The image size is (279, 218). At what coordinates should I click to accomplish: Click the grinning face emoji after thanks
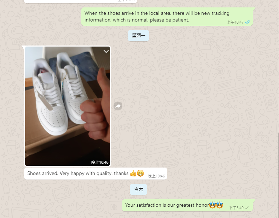tap(140, 173)
